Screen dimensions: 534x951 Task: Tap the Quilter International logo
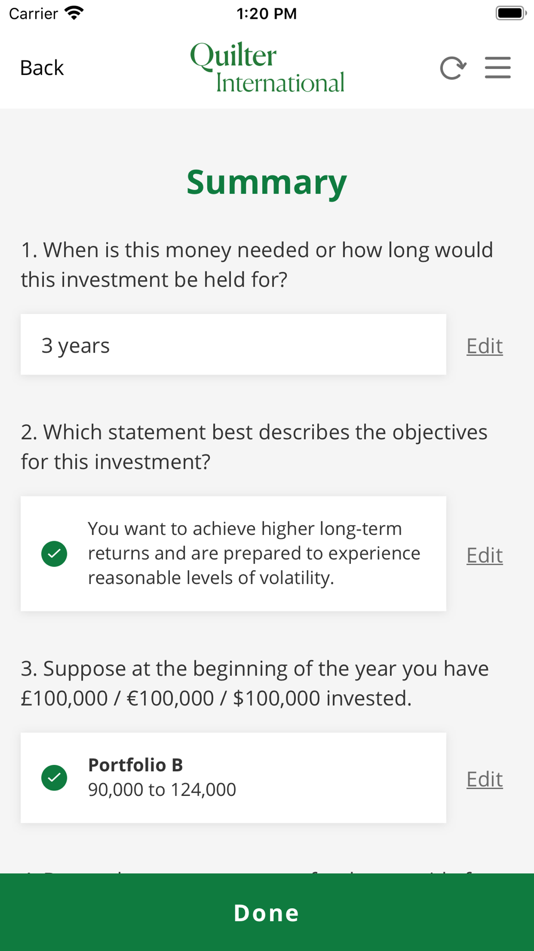(268, 67)
